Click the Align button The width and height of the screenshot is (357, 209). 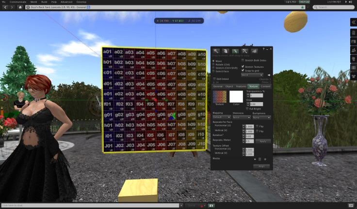click(x=261, y=166)
